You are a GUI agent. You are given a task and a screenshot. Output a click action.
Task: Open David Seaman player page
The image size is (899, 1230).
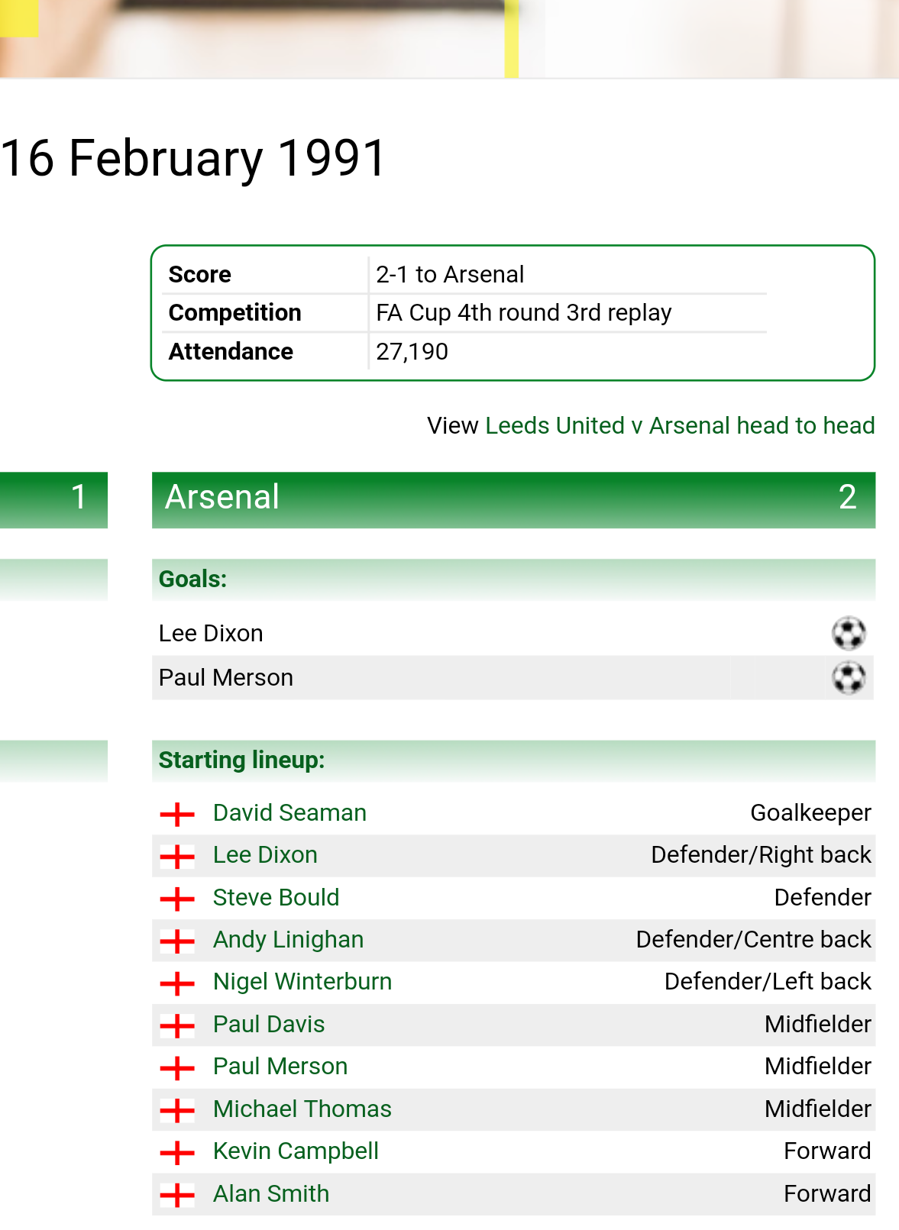[x=289, y=812]
